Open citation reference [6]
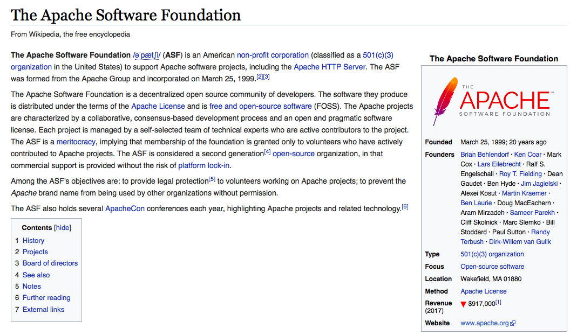Image resolution: width=577 pixels, height=335 pixels. tap(405, 207)
